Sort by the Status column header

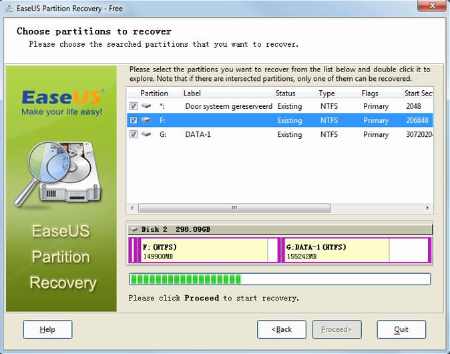285,94
